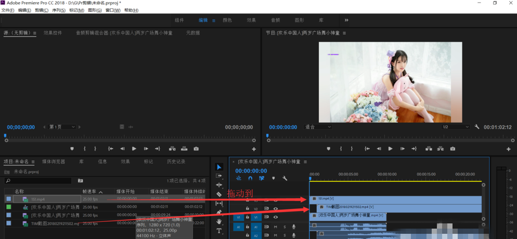Switch to the 历史记录 tab
The width and height of the screenshot is (517, 239).
click(176, 162)
